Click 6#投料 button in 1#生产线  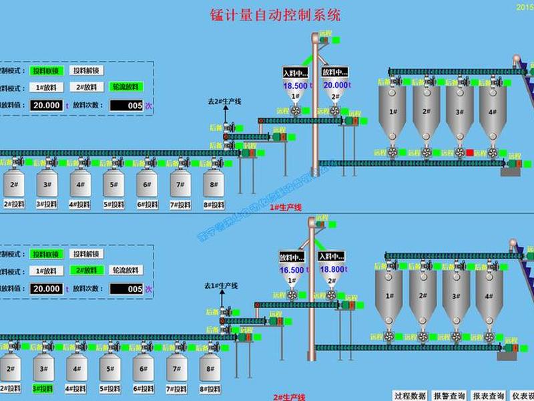[x=148, y=205]
